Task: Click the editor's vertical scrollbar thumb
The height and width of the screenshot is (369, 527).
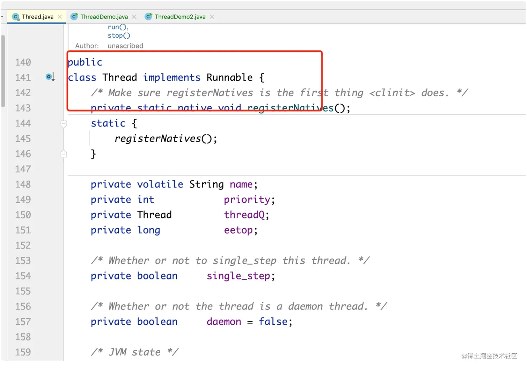Action: (3, 71)
